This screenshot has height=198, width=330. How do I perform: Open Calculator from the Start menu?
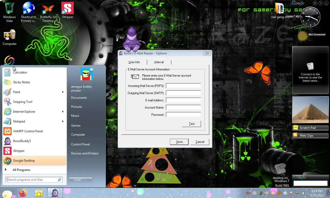point(35,72)
